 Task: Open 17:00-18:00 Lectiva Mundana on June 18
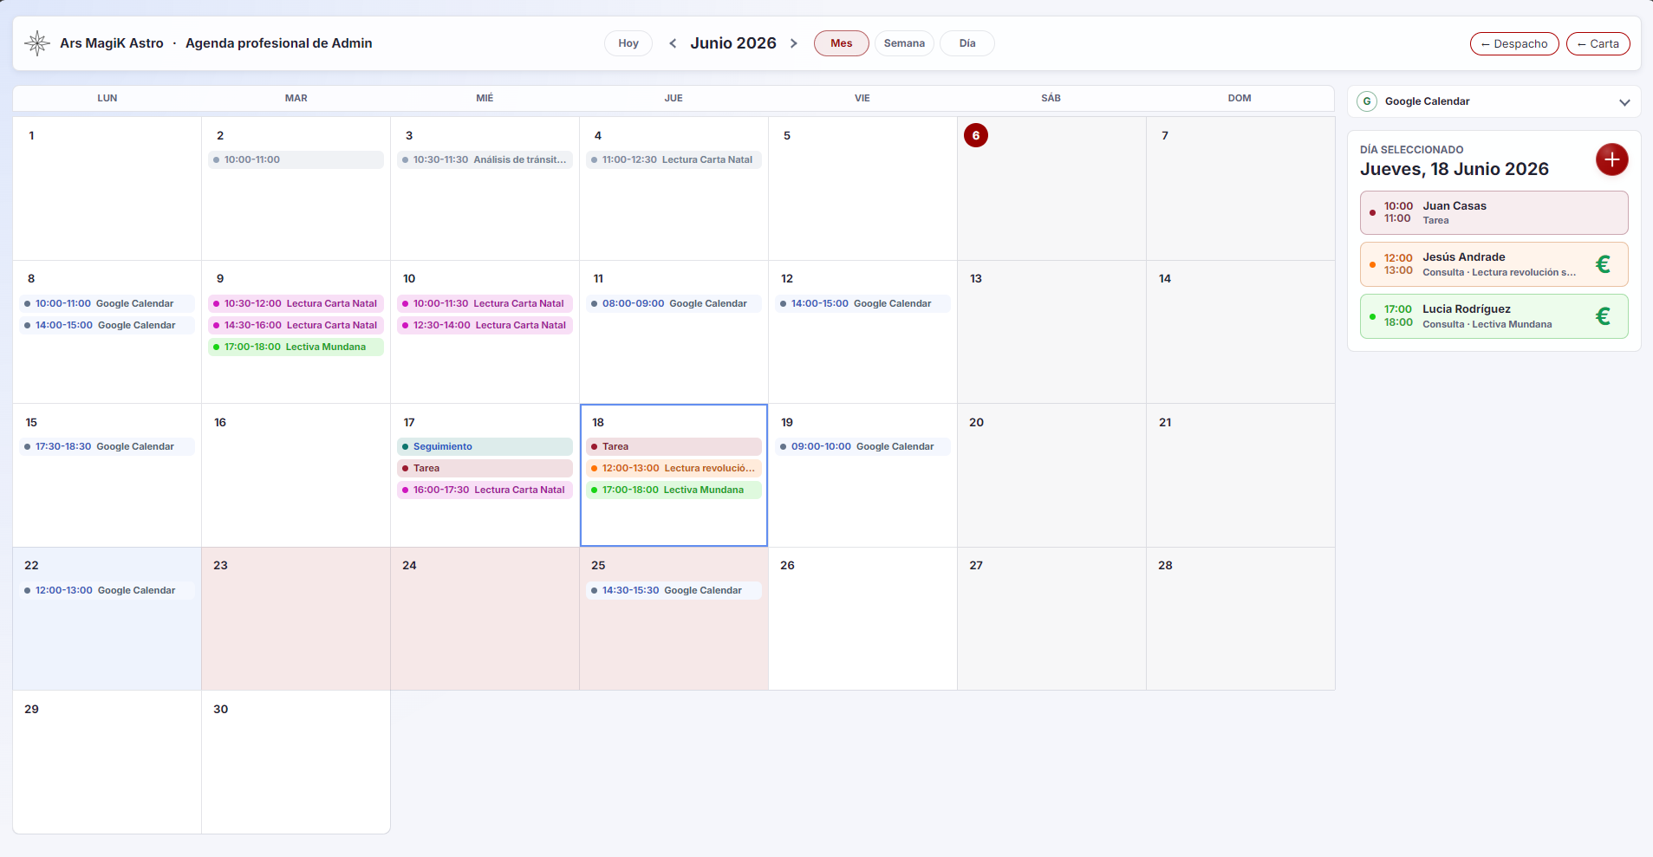click(x=674, y=490)
